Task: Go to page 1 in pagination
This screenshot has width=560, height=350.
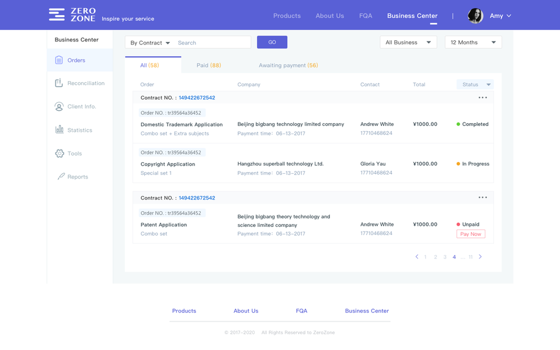Action: 425,257
